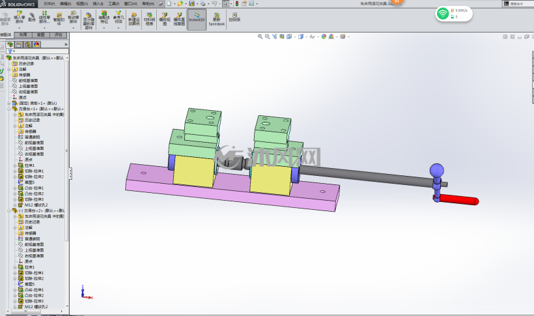534x316 pixels.
Task: Click Zoom to Area in view toolbar
Action: 268,36
